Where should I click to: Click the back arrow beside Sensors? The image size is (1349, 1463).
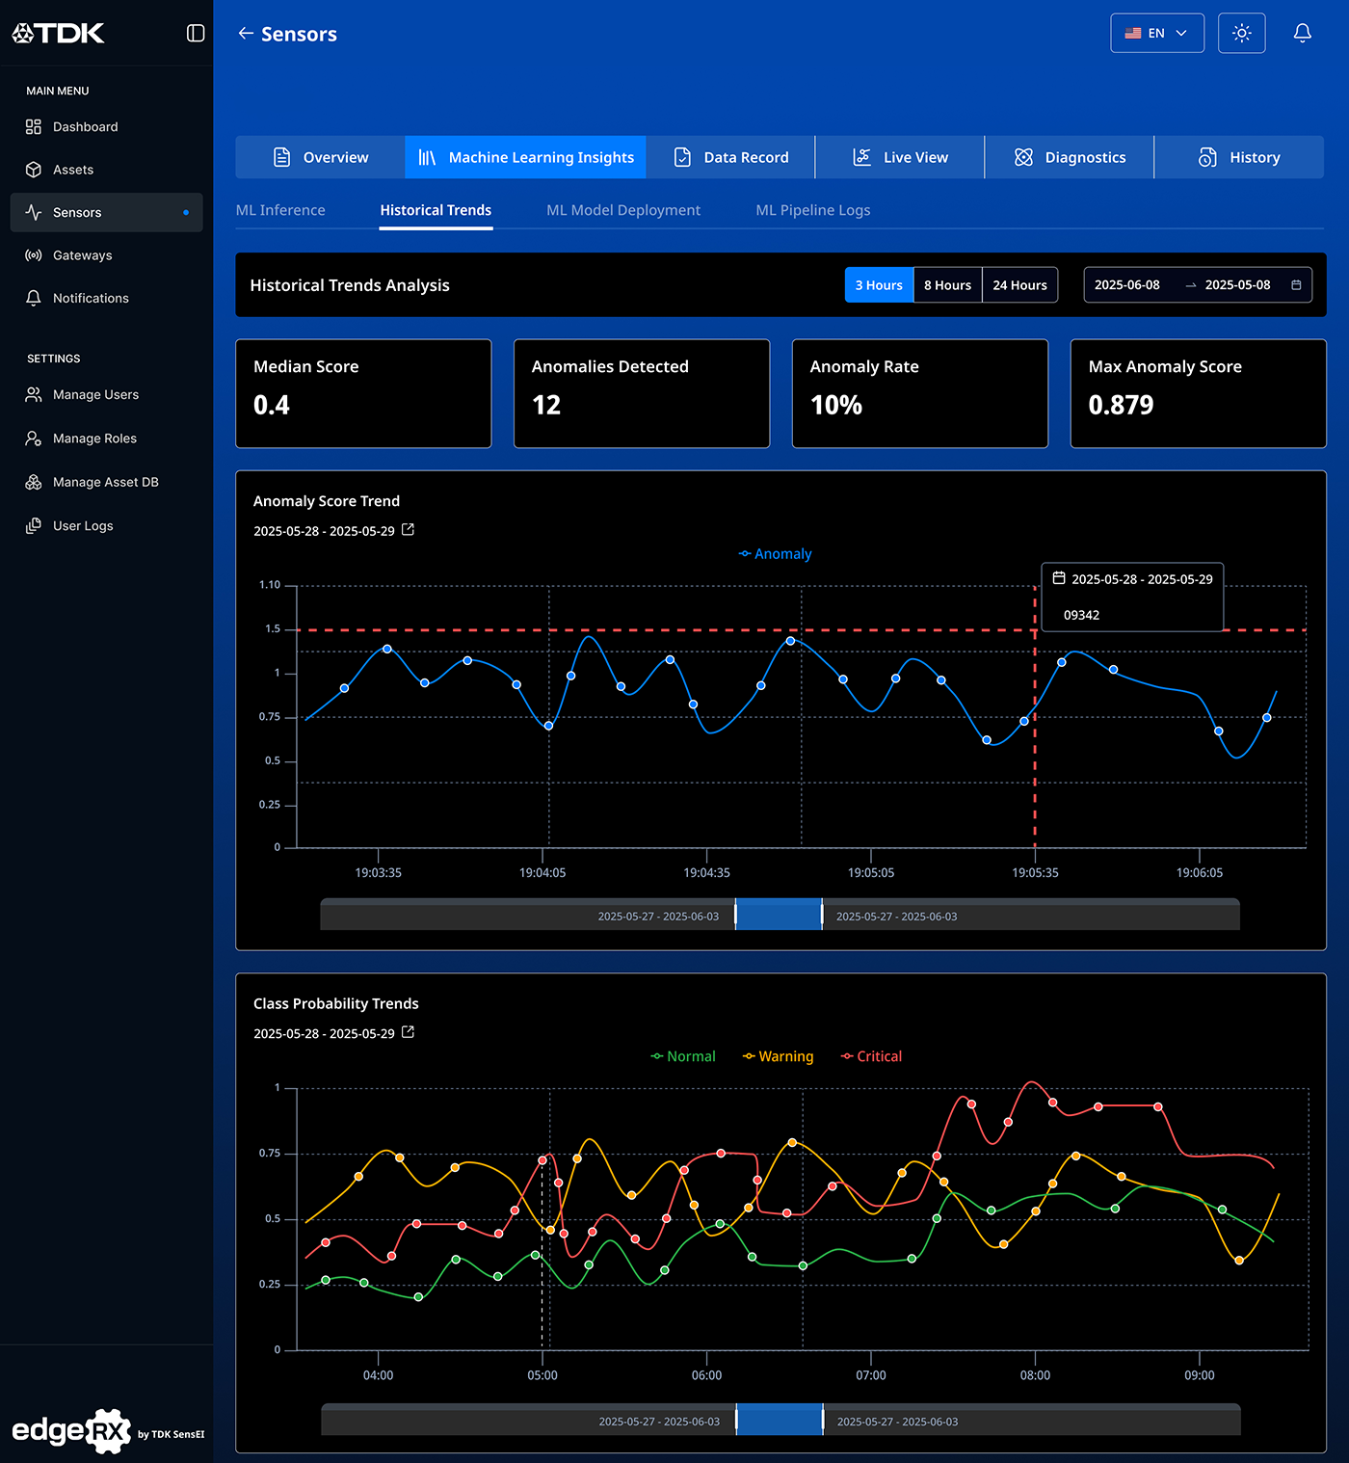[x=246, y=34]
